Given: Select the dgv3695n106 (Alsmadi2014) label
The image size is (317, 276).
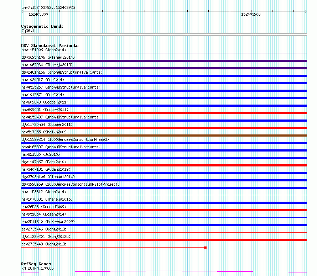Looking at the screenshot, I should [48, 57].
